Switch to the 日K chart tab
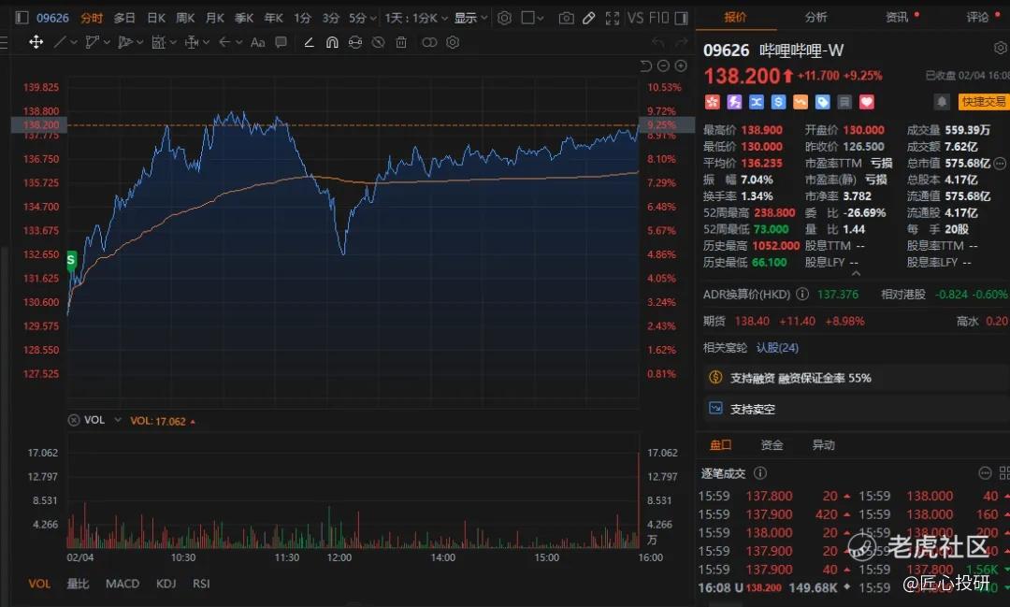The image size is (1010, 607). pos(156,18)
